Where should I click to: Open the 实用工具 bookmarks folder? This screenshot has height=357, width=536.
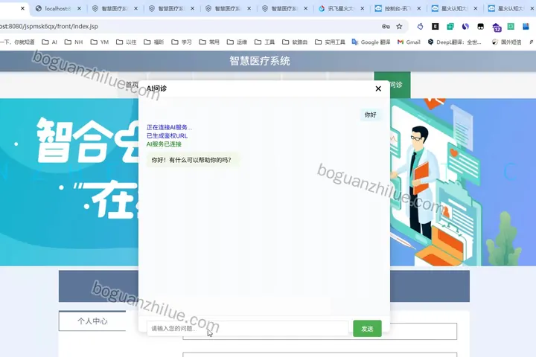[330, 42]
